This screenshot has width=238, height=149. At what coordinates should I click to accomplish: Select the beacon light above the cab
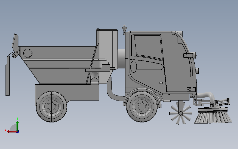point(124,30)
